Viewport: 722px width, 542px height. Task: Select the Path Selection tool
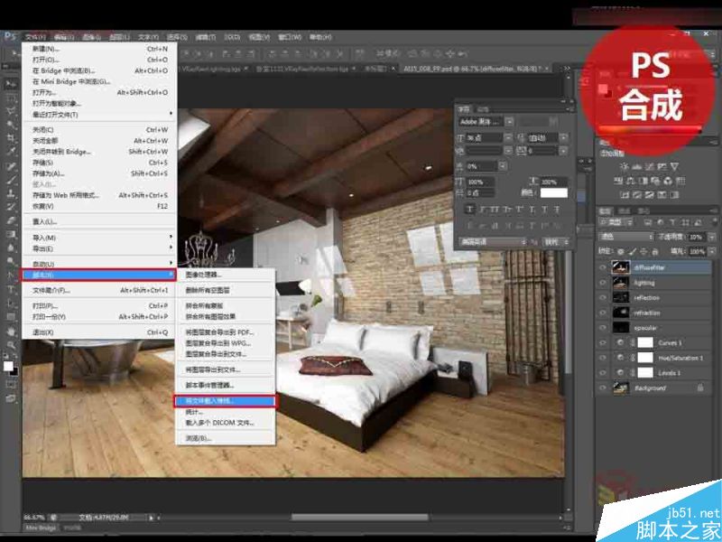pos(11,303)
